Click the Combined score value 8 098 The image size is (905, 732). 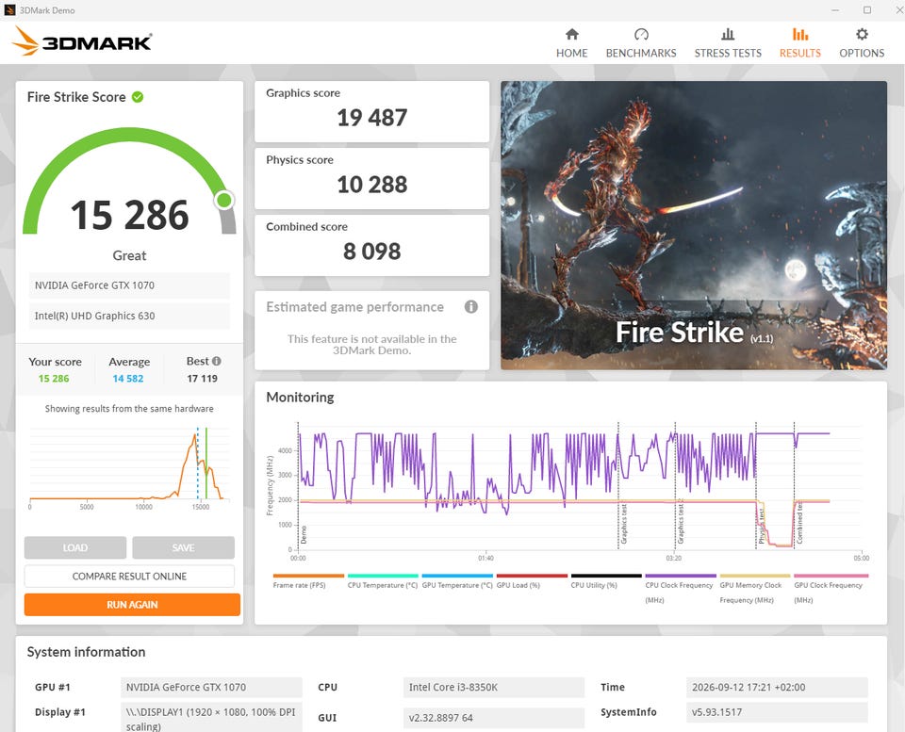[x=371, y=252]
